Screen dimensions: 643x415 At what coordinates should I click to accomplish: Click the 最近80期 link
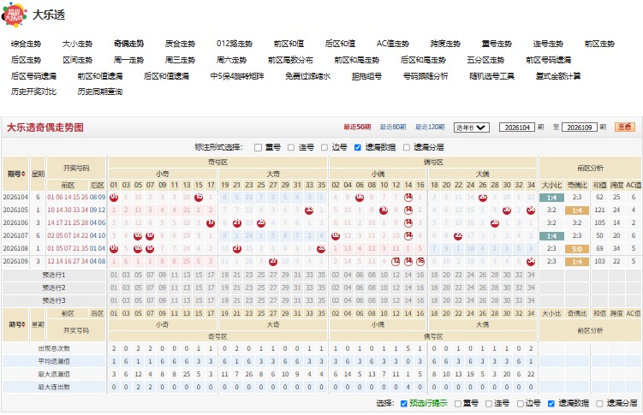pyautogui.click(x=393, y=127)
